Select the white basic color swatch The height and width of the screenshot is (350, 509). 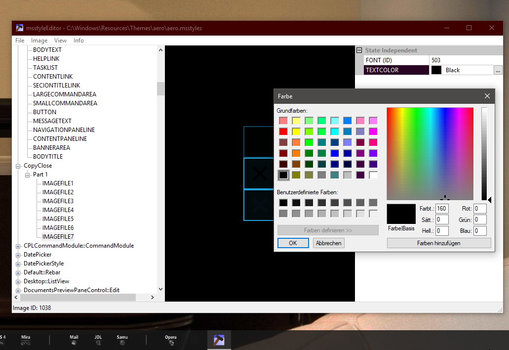pos(373,175)
